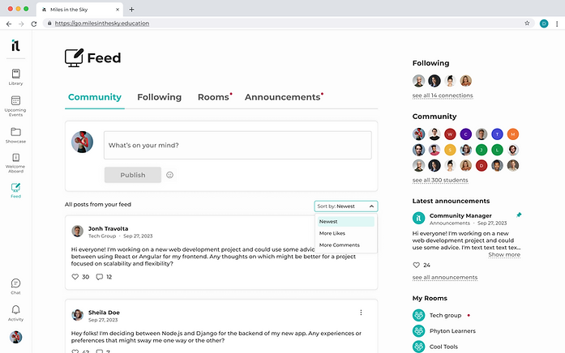Screen dimensions: 565x353
Task: Click the emoji picker smiley icon
Action: [x=170, y=175]
